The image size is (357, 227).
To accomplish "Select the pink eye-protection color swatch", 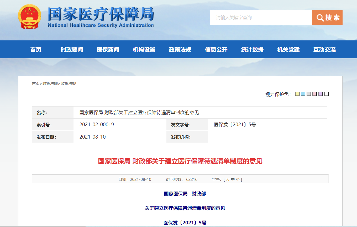I will pos(314,94).
